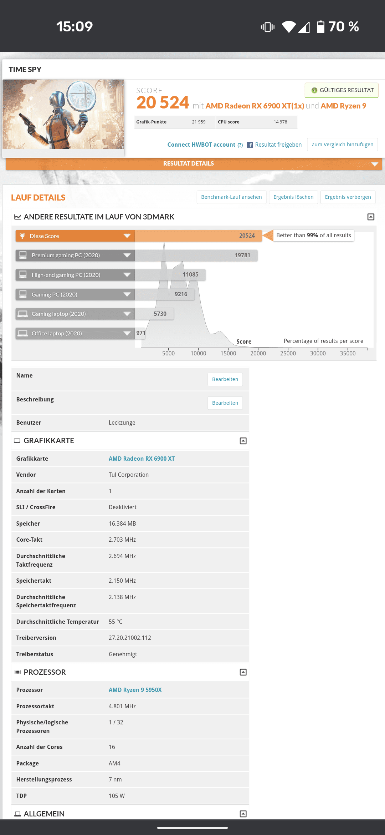Viewport: 385px width, 835px height.
Task: Click the chip icon beside Prozessor heading
Action: pos(17,672)
